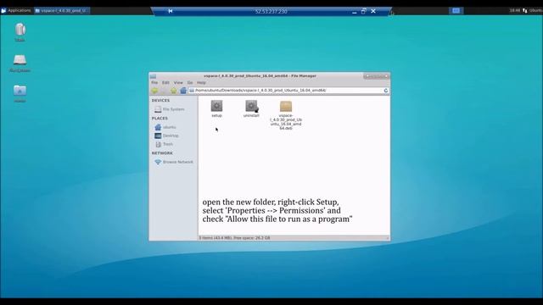
Task: Click the file manager status bar text
Action: (x=234, y=238)
